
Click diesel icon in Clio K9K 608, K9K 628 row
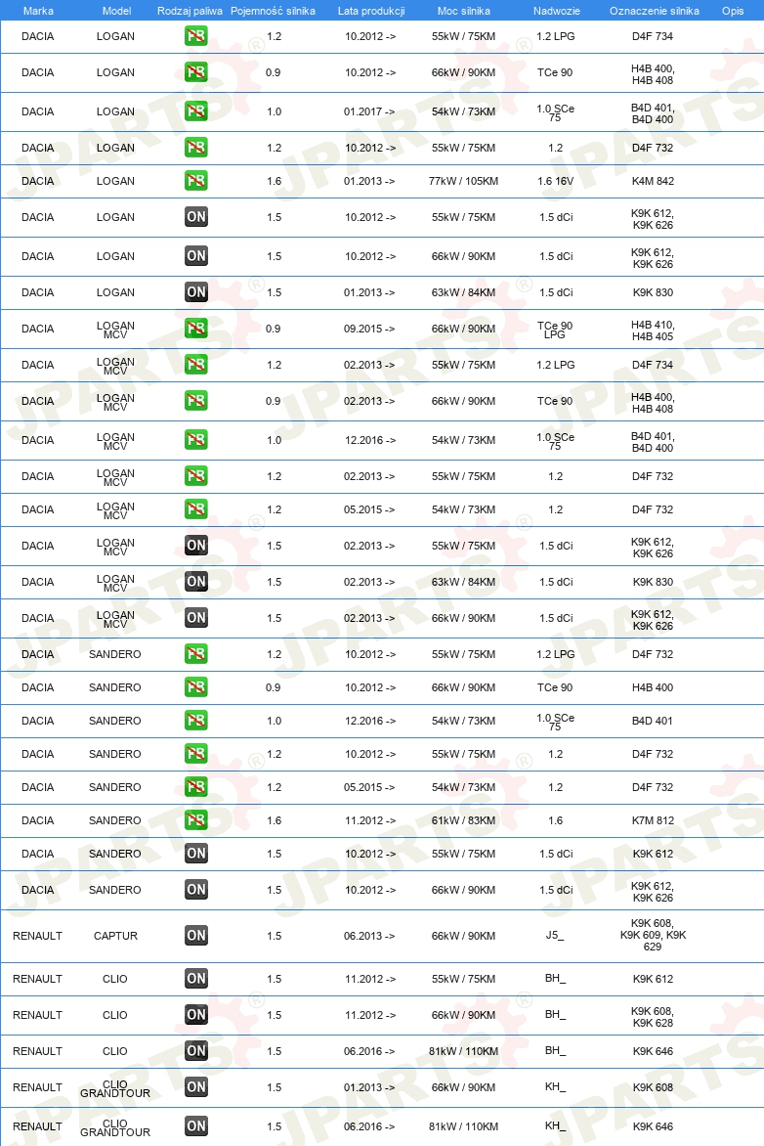click(195, 1014)
